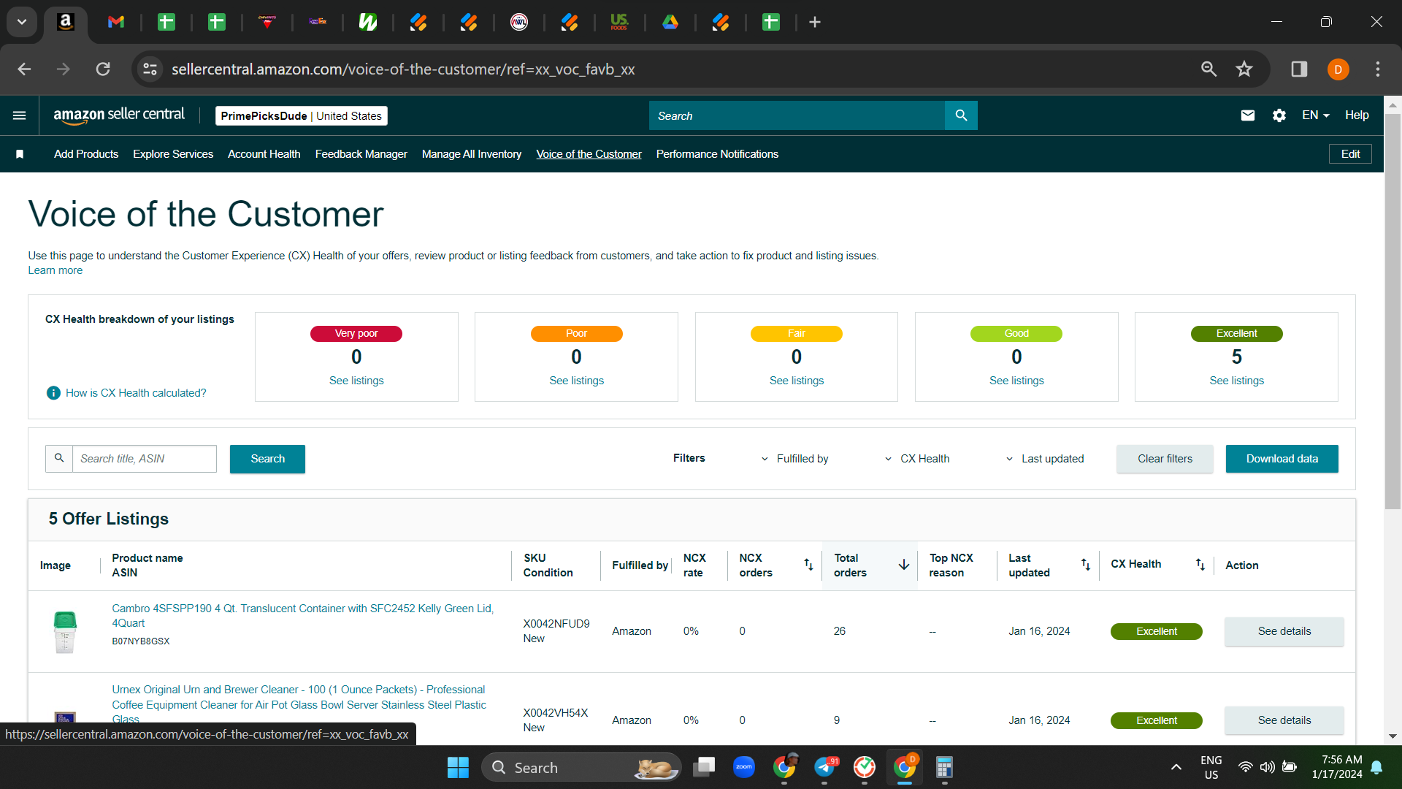The image size is (1402, 789).
Task: View site information icon in address bar
Action: [x=150, y=69]
